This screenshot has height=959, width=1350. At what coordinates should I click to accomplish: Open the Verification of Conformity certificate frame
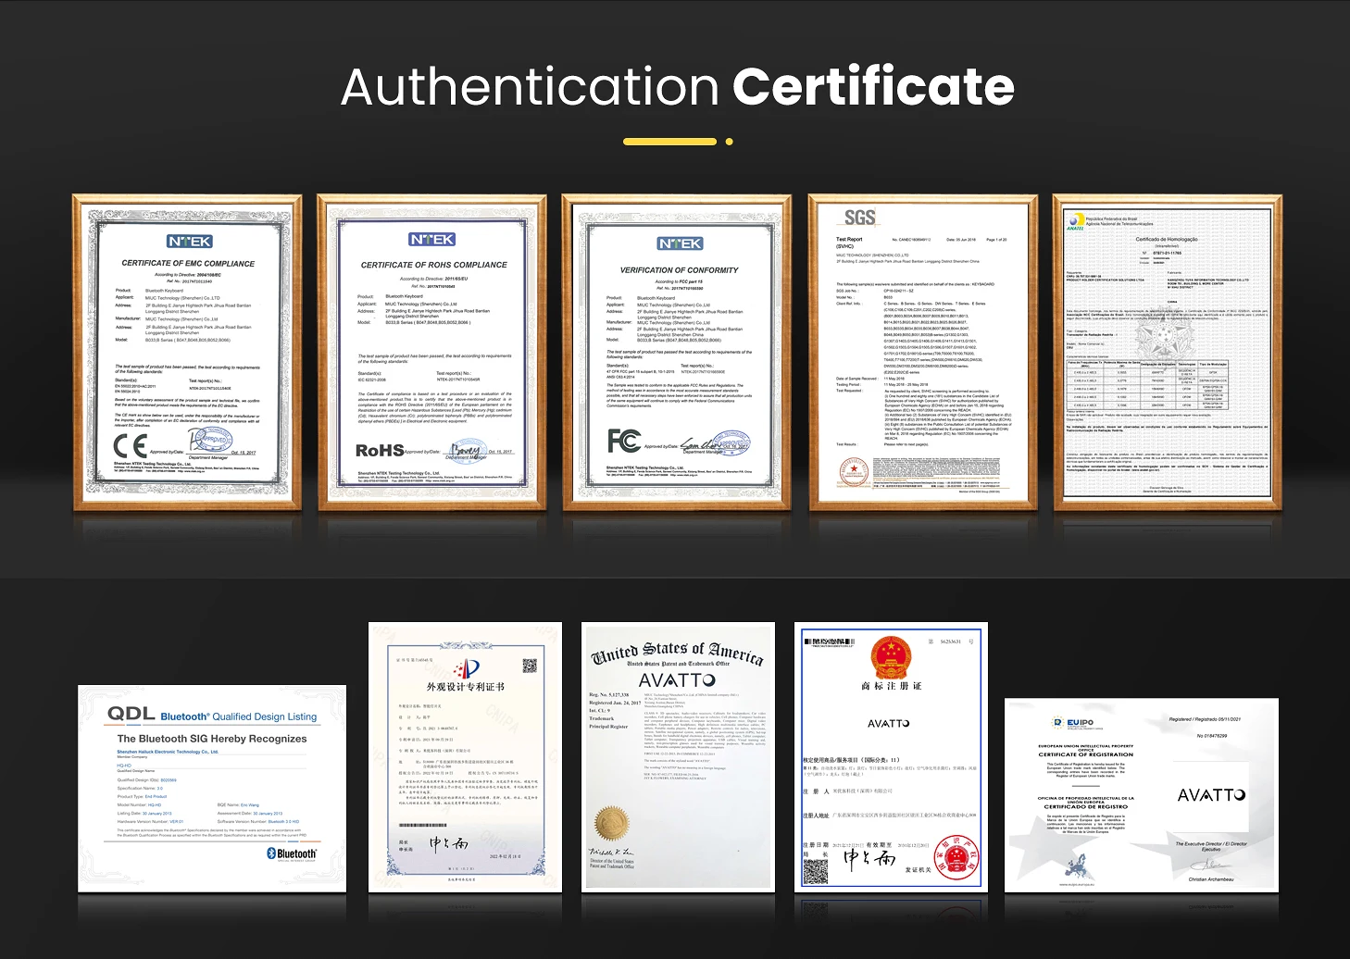(677, 353)
